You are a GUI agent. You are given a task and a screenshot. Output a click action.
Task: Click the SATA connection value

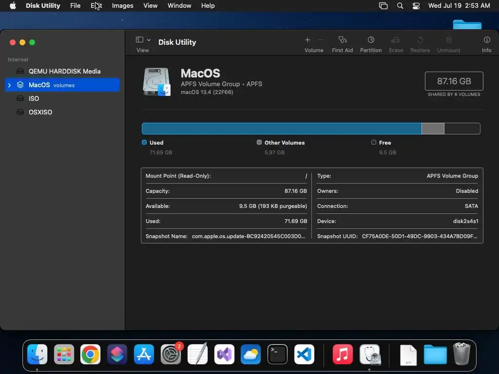(x=471, y=206)
